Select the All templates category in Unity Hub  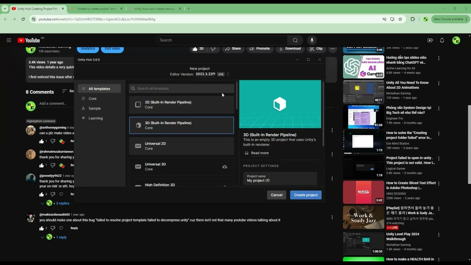tap(99, 89)
